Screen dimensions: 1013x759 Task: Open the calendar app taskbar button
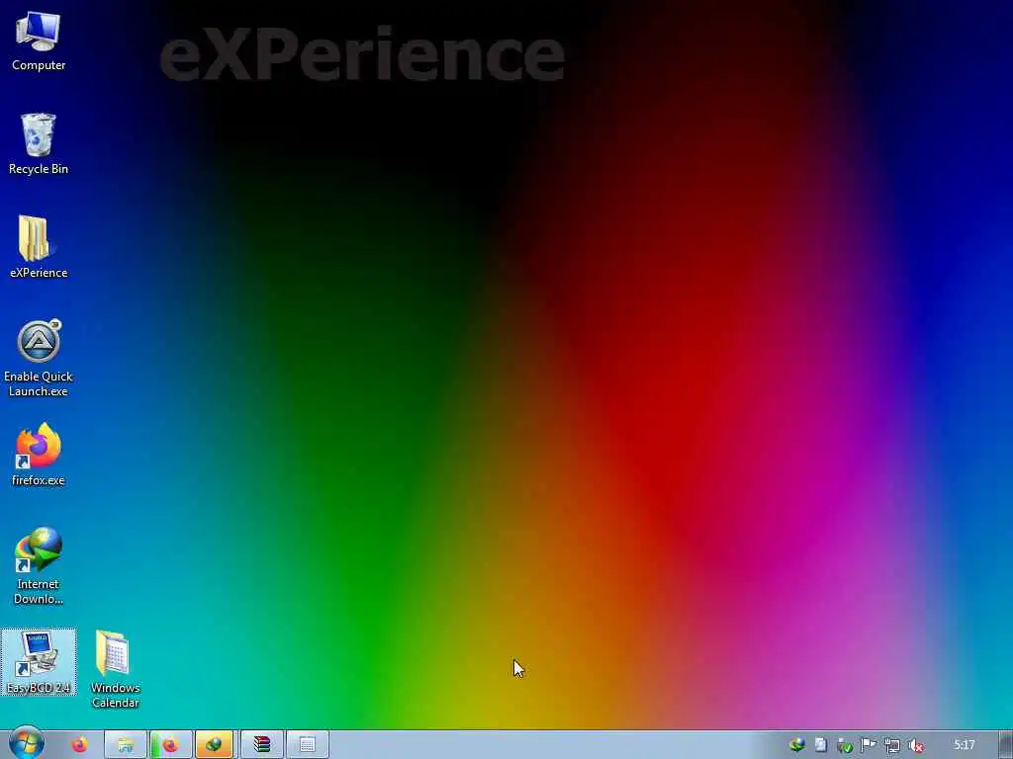tap(308, 745)
